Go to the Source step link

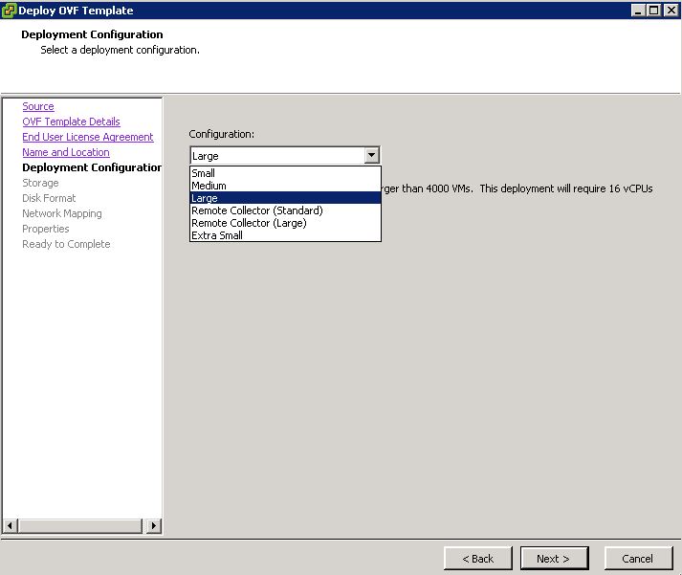[38, 106]
